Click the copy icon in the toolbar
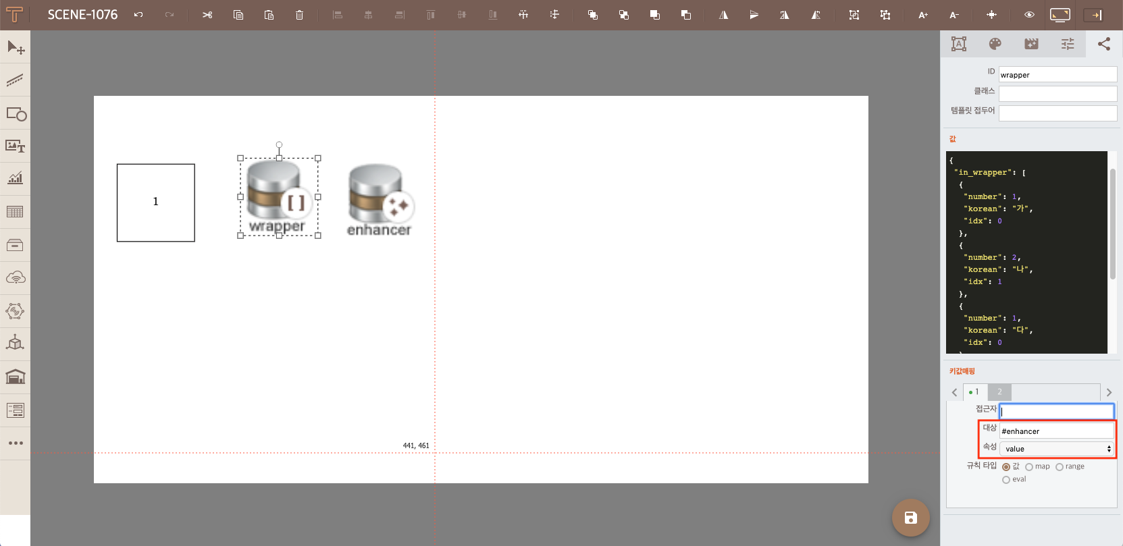The height and width of the screenshot is (546, 1123). (238, 15)
